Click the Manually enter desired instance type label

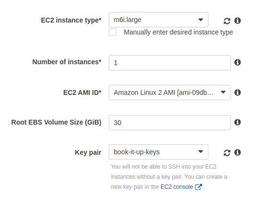178,33
